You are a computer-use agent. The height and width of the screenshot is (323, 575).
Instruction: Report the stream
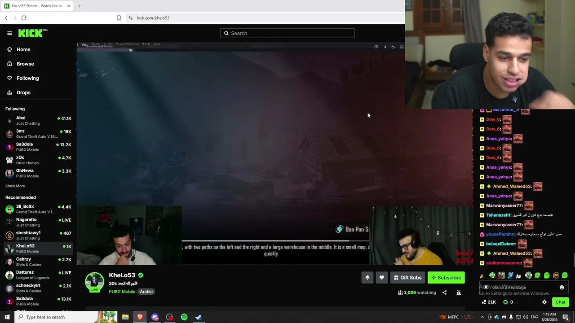click(459, 292)
